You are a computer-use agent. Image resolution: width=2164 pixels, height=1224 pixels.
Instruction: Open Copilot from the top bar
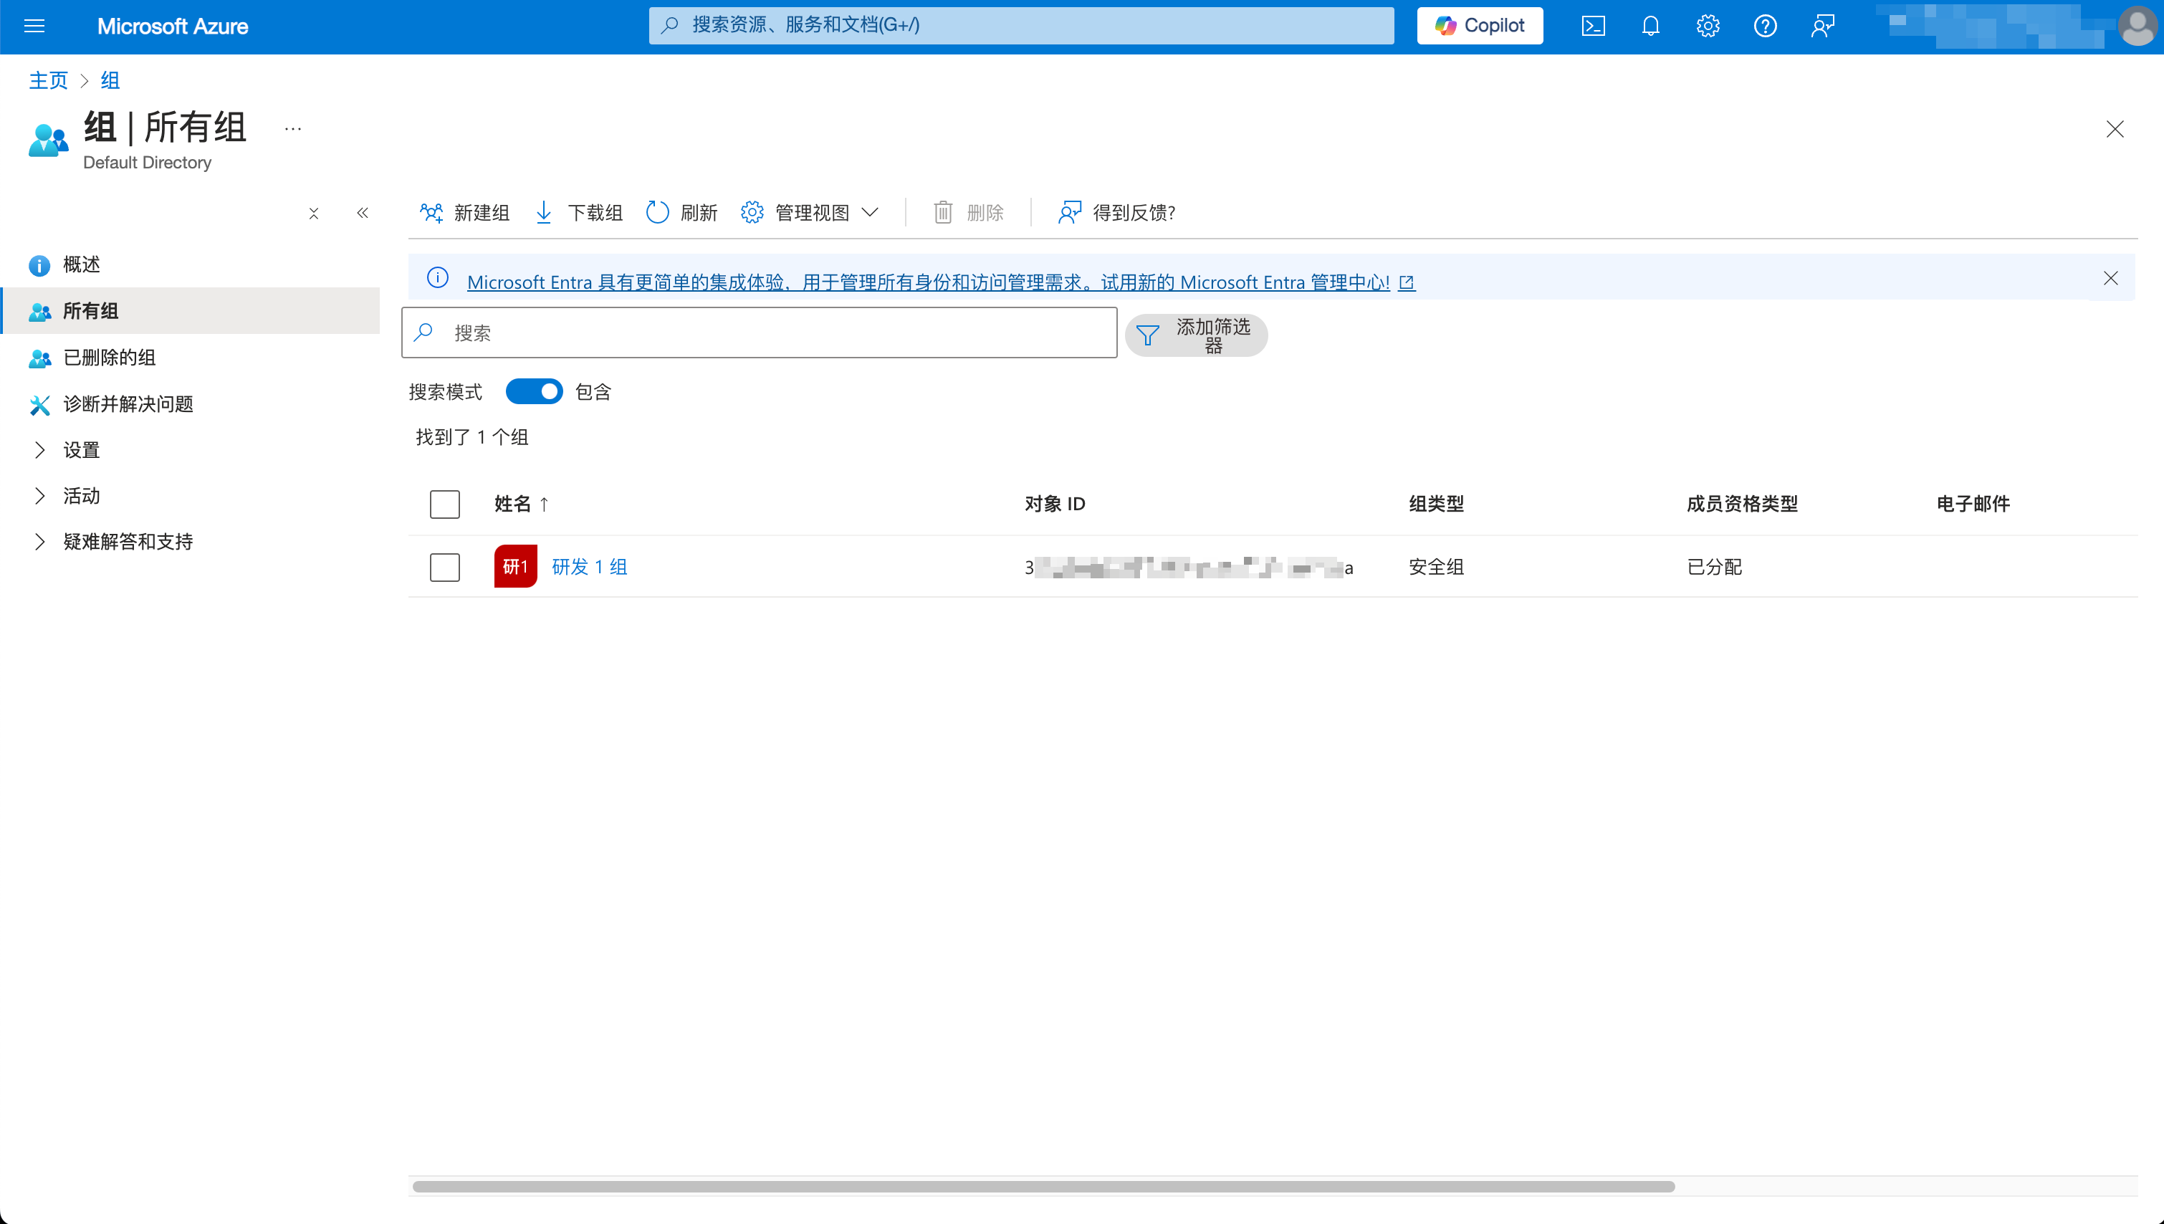click(x=1479, y=25)
